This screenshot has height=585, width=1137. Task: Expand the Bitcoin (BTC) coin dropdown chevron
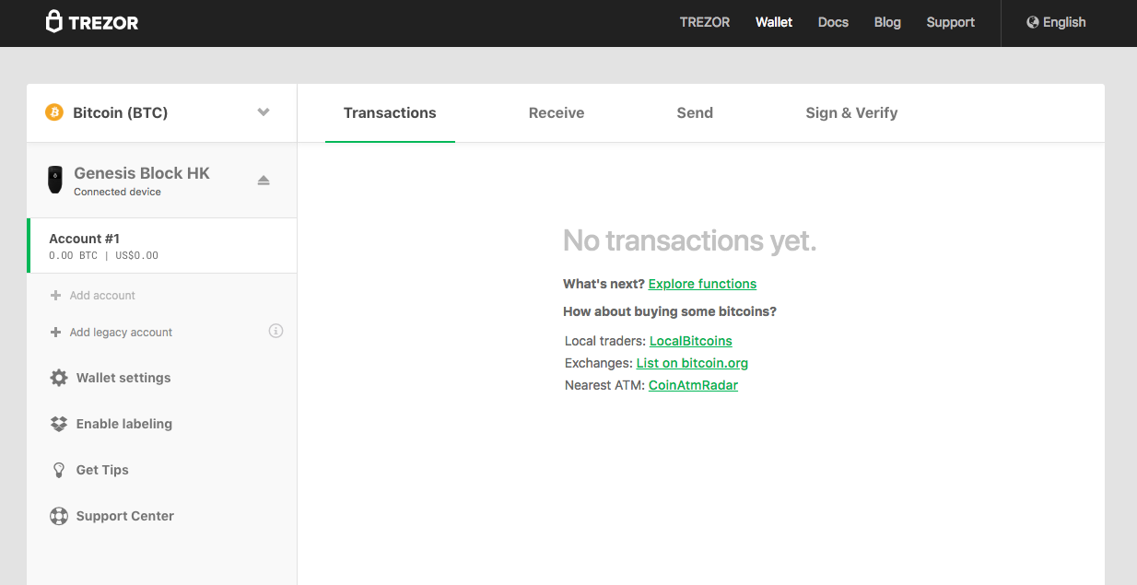click(264, 112)
